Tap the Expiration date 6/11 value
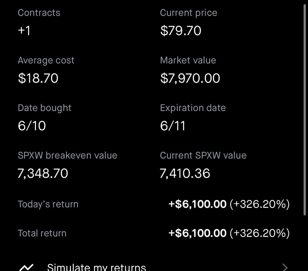Screen dimensions: 308x271 tap(173, 126)
